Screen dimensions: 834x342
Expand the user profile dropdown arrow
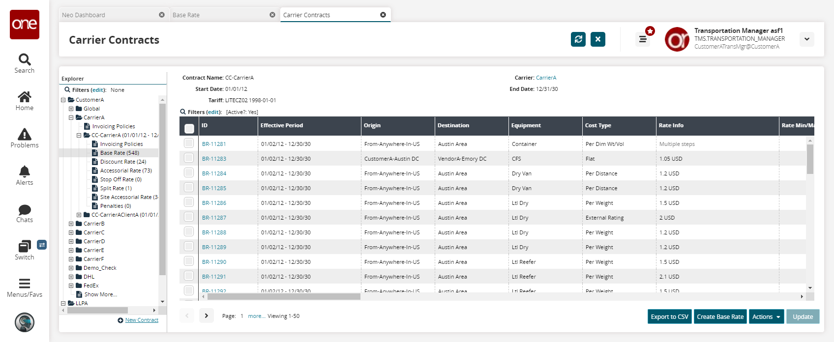pos(807,39)
